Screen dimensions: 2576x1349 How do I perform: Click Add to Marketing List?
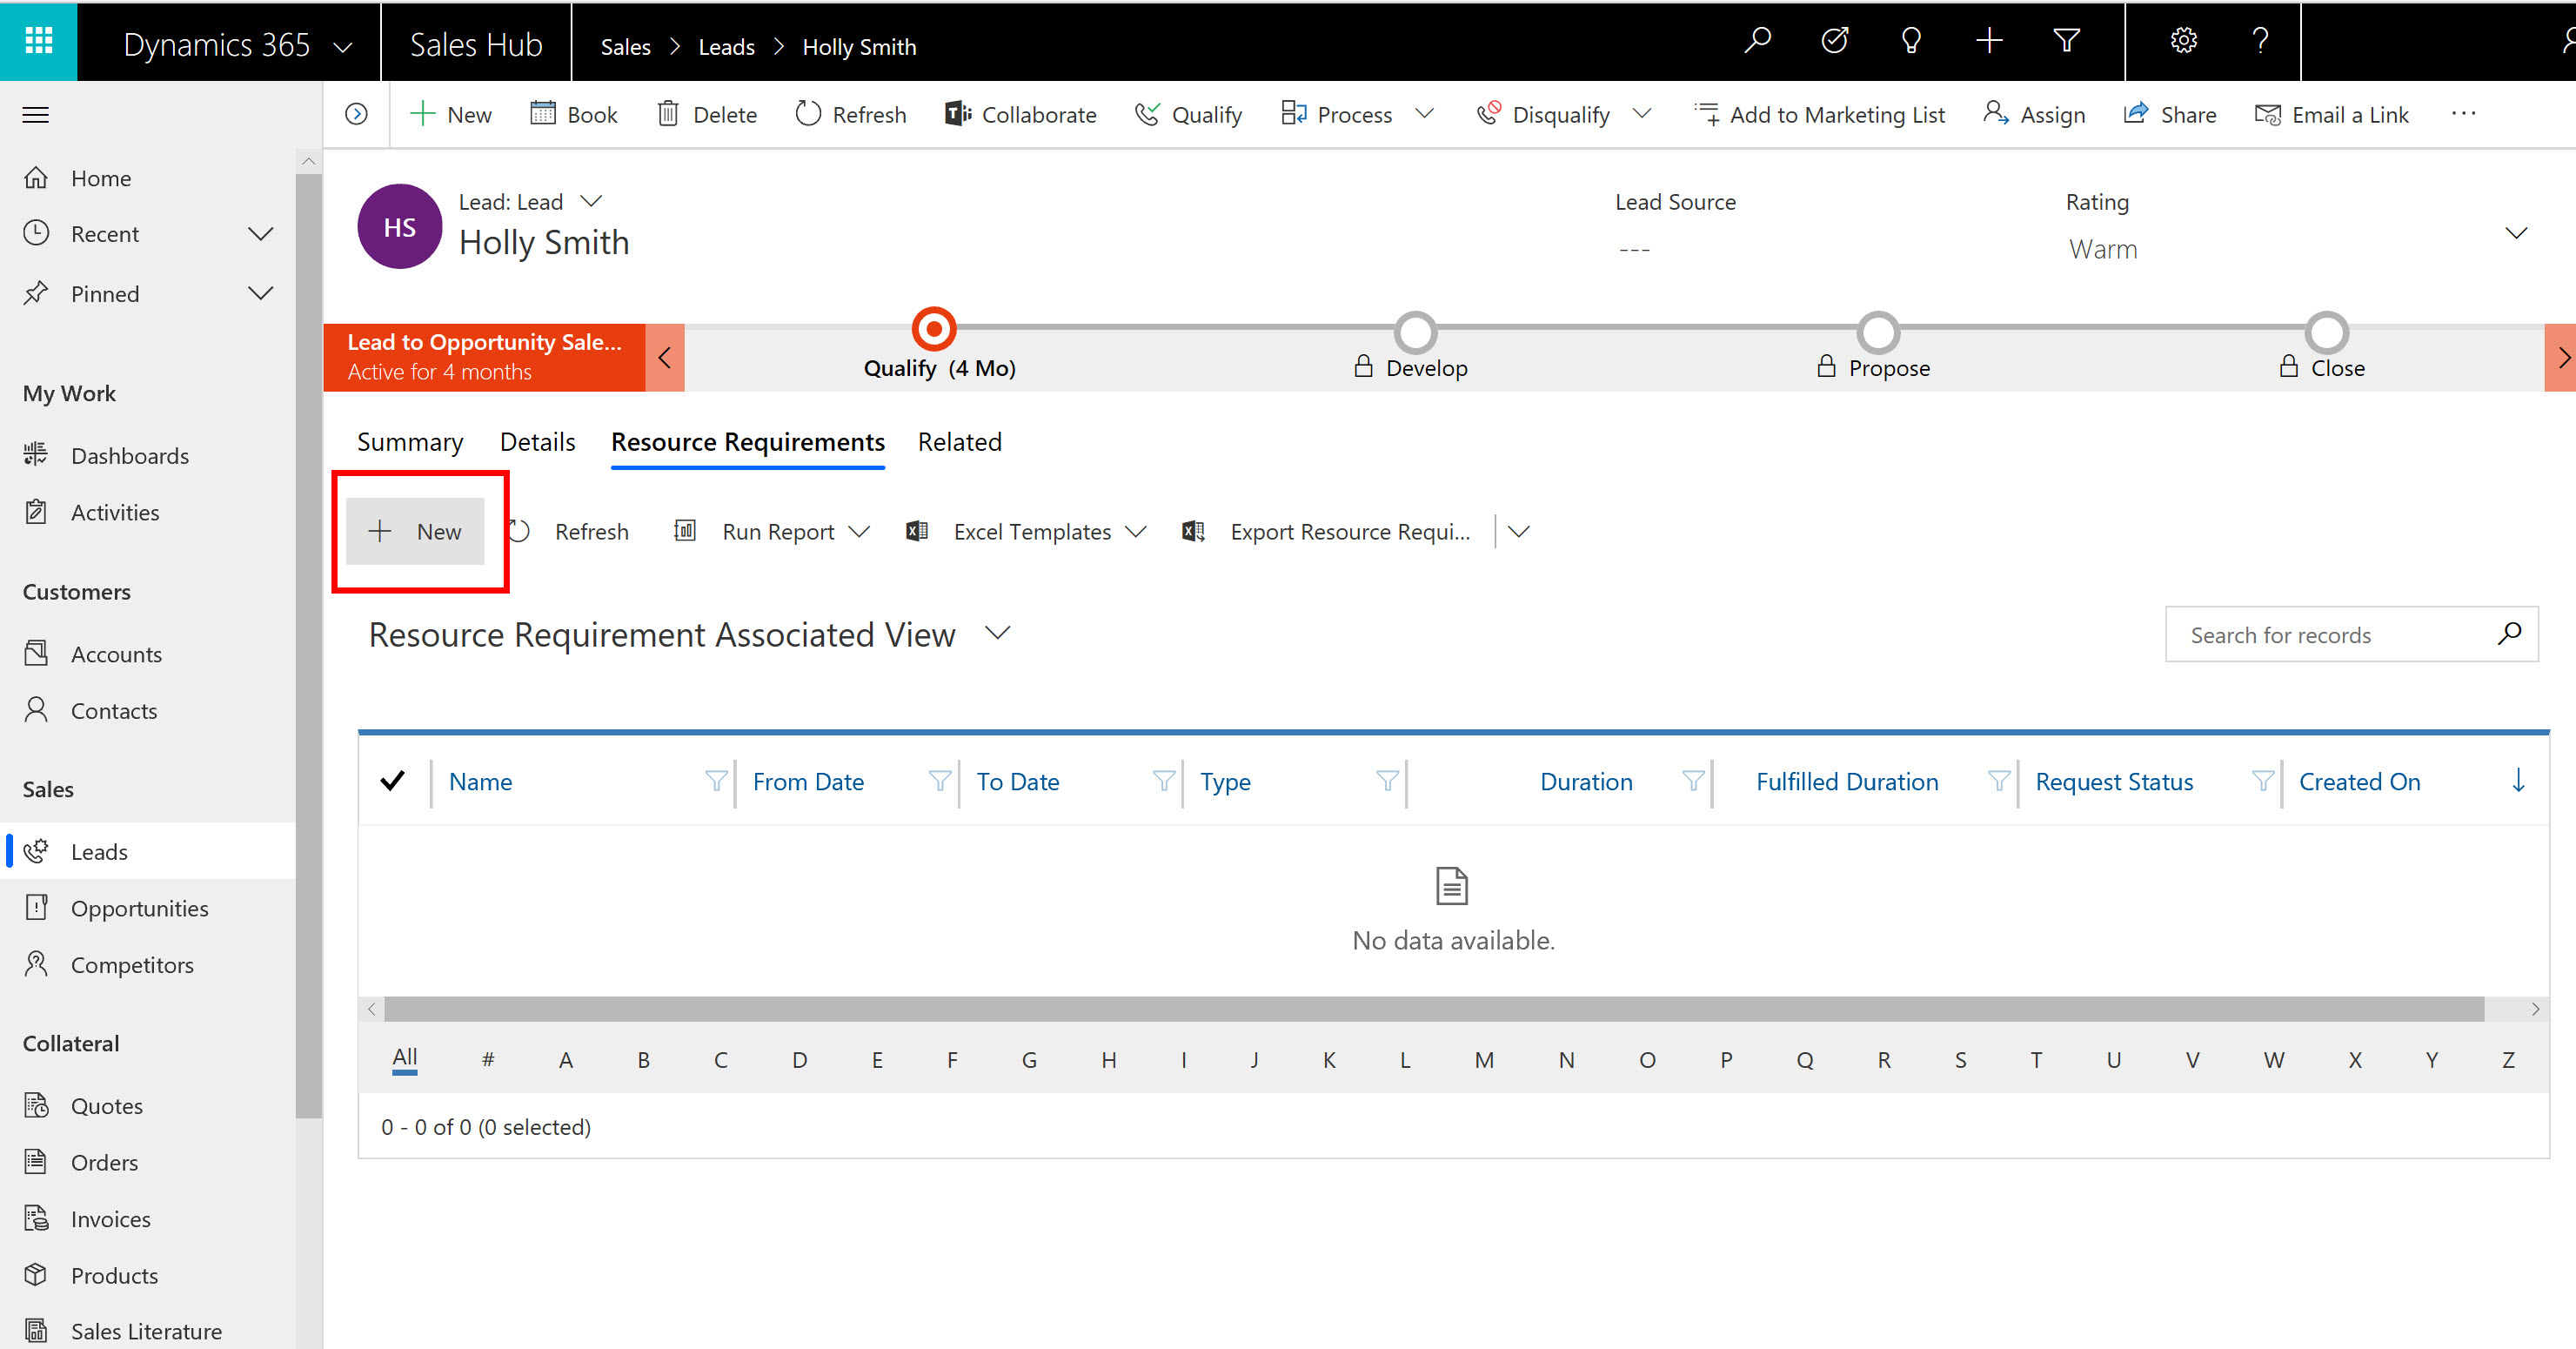(x=1820, y=114)
